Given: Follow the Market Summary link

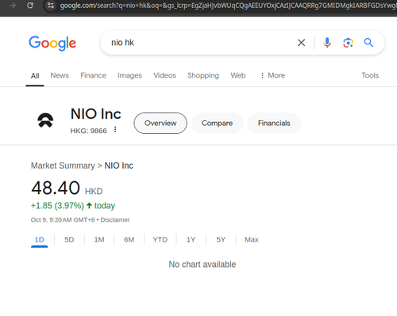Looking at the screenshot, I should point(63,166).
